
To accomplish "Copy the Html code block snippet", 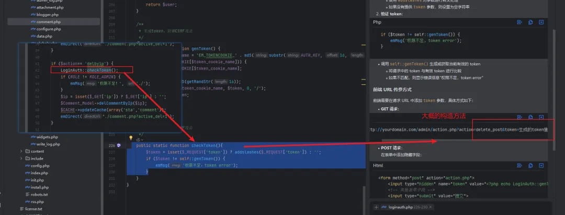I will click(530, 166).
